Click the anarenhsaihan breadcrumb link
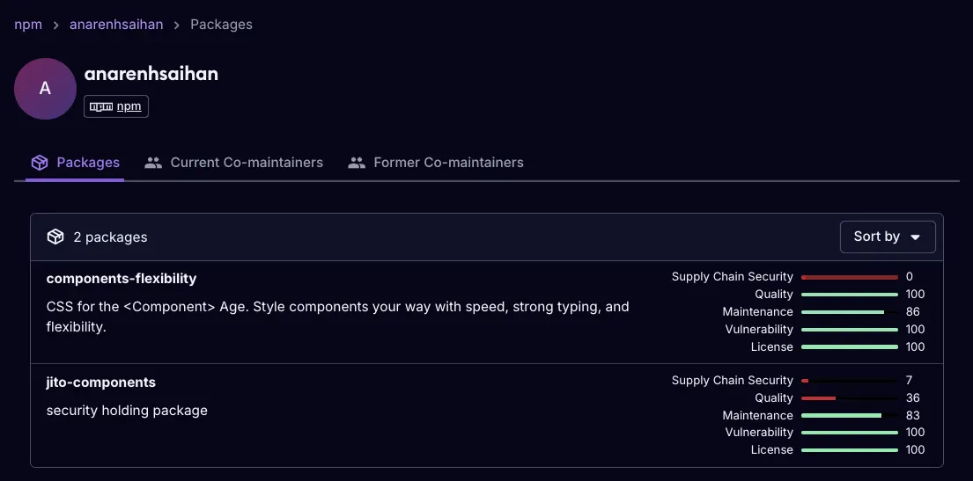Image resolution: width=973 pixels, height=481 pixels. (116, 25)
